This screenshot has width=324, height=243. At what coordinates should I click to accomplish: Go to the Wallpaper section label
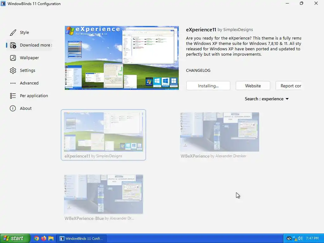pyautogui.click(x=29, y=58)
